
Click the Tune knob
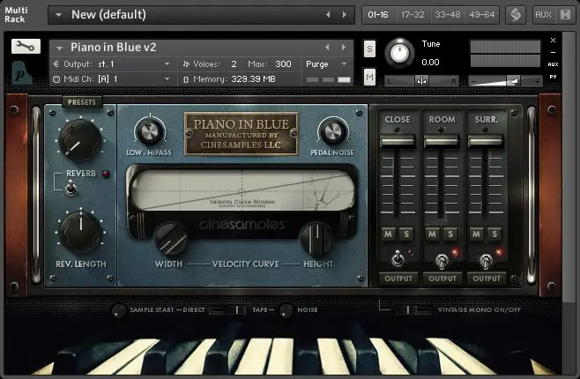(x=399, y=53)
